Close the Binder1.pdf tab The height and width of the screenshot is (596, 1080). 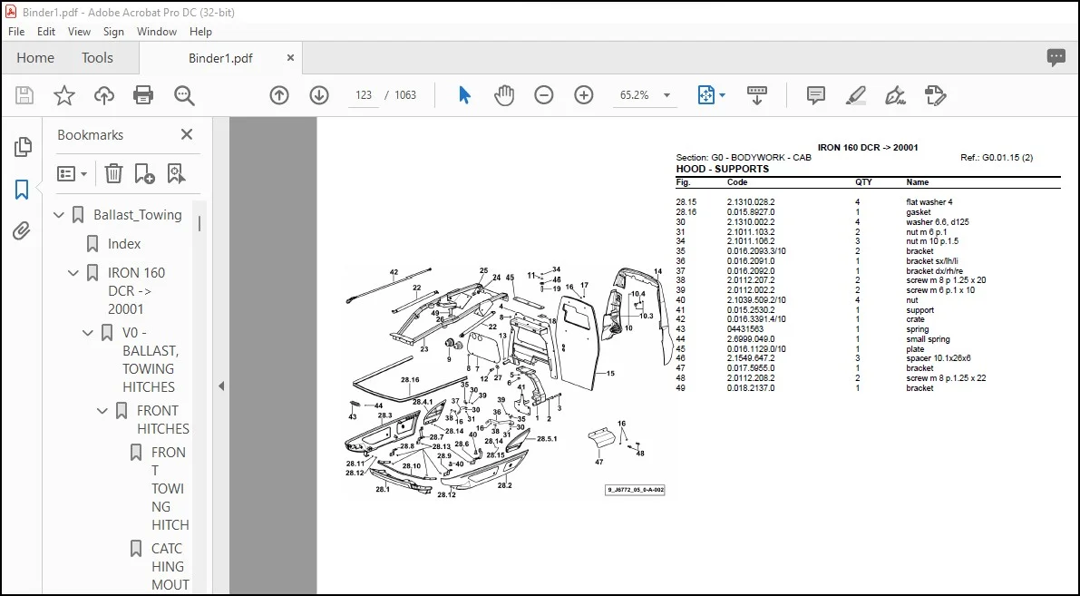tap(291, 58)
